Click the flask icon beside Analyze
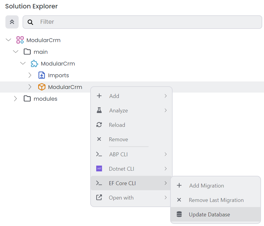The height and width of the screenshot is (226, 264). (x=99, y=110)
